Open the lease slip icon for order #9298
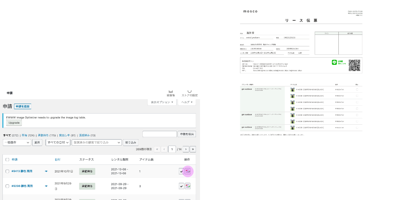Screen dimensions: 400x200 tap(188, 186)
